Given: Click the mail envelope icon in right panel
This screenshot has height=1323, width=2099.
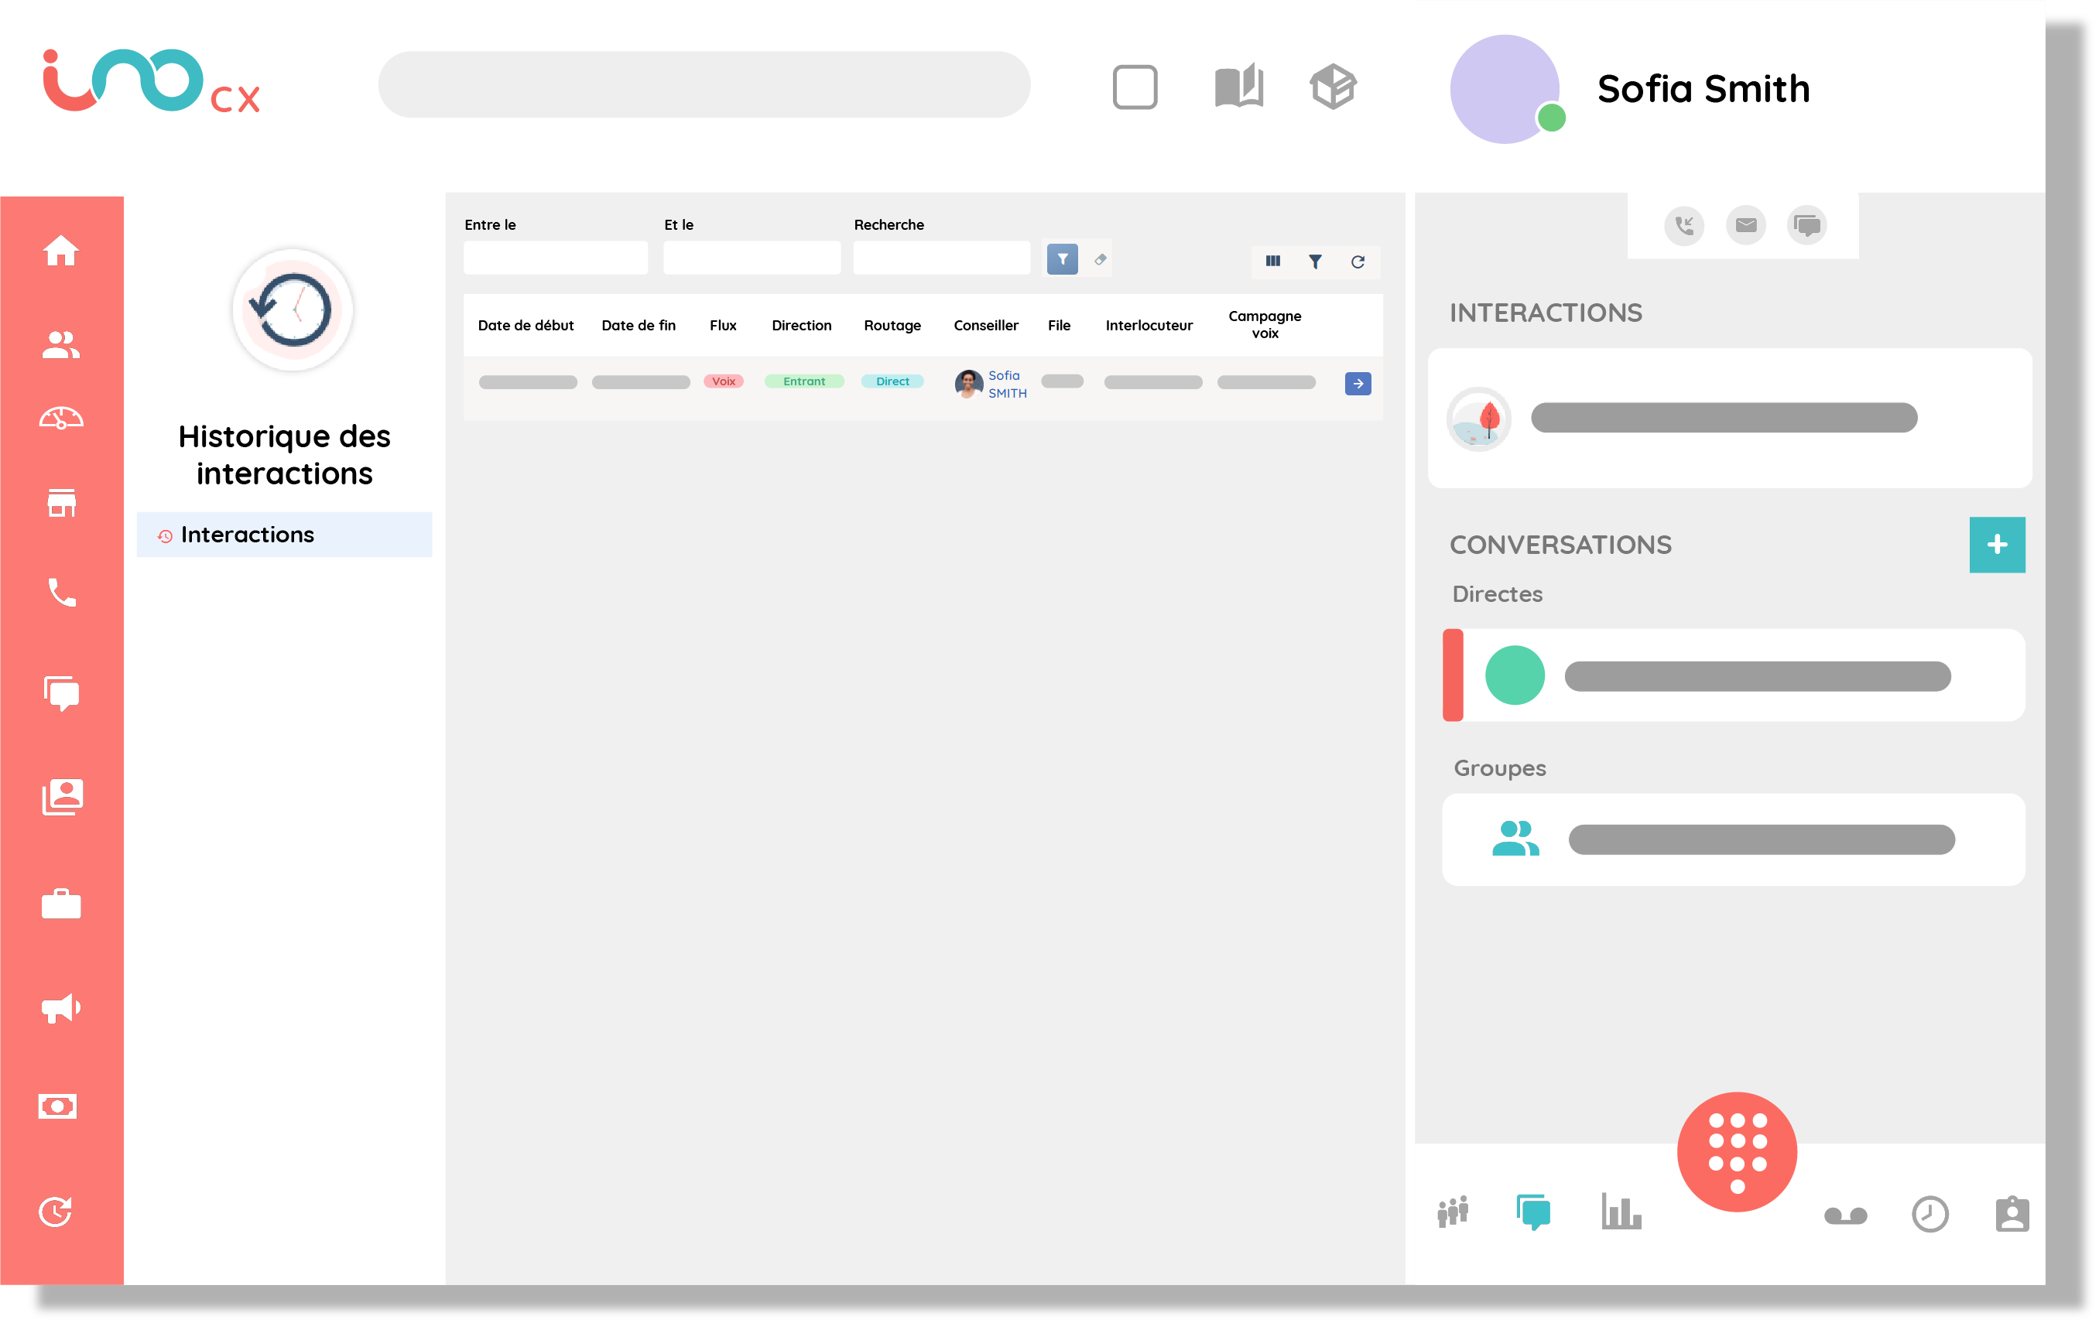Looking at the screenshot, I should pyautogui.click(x=1745, y=226).
